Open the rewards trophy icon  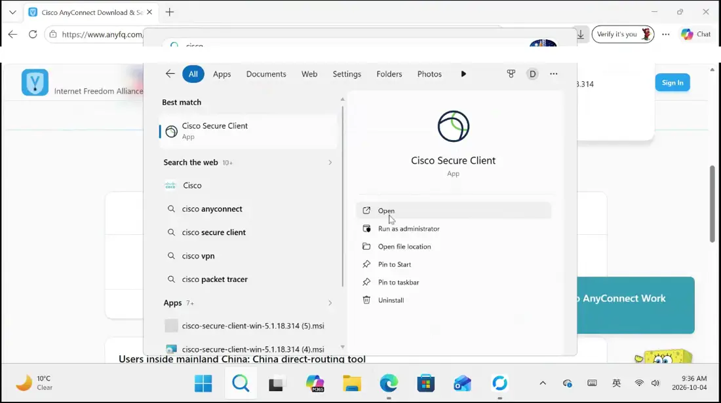pos(511,74)
